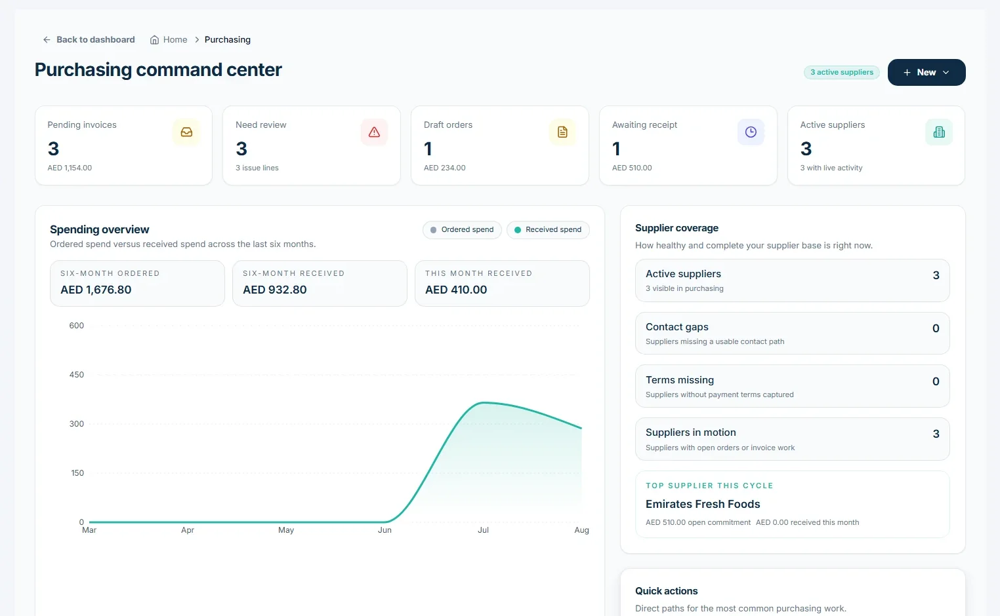Go back to dashboard
The width and height of the screenshot is (1000, 616).
89,40
